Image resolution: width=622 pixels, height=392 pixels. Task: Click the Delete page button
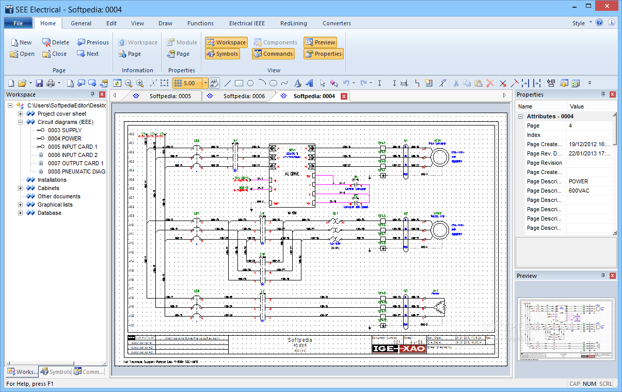[x=56, y=42]
